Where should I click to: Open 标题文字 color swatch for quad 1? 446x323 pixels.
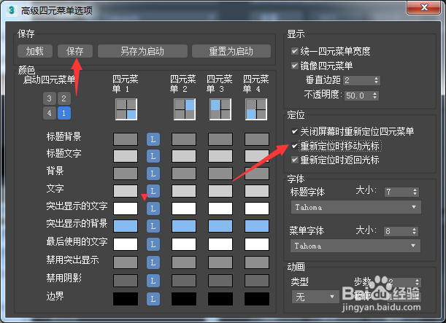126,156
